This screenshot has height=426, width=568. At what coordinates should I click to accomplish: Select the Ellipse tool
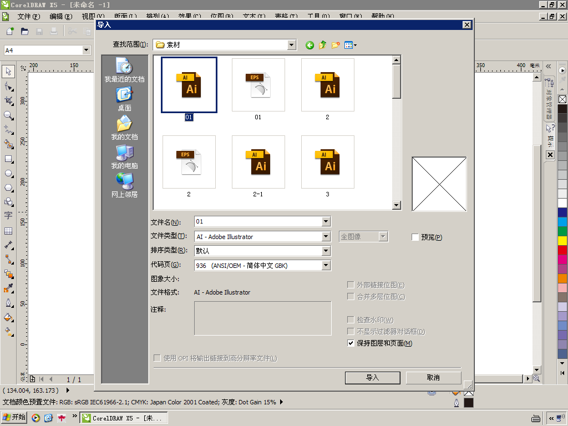point(8,173)
